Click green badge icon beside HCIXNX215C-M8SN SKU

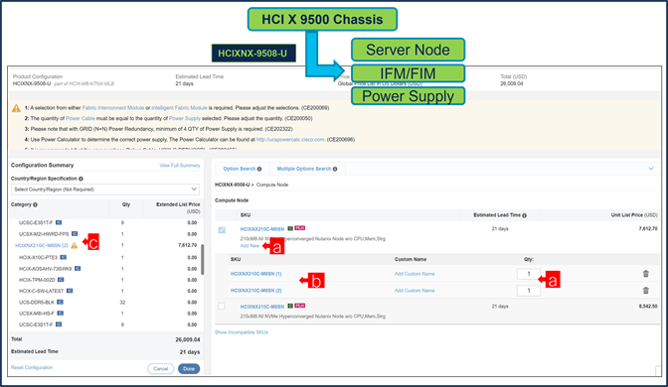tap(290, 306)
